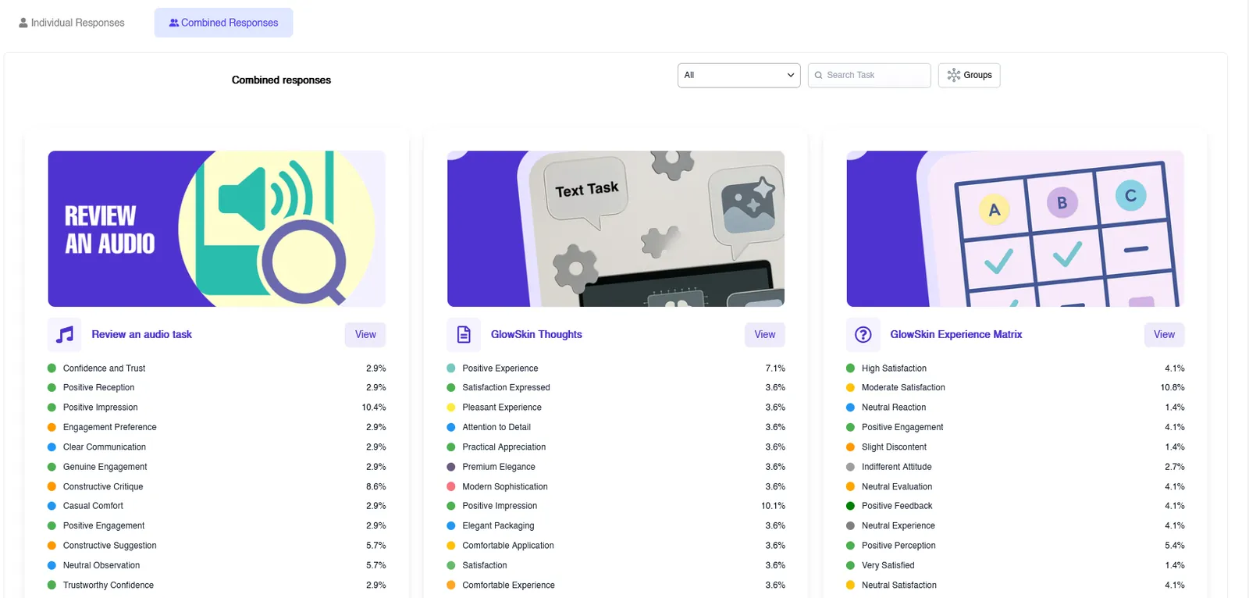Switch to Individual Responses tab

pos(72,23)
